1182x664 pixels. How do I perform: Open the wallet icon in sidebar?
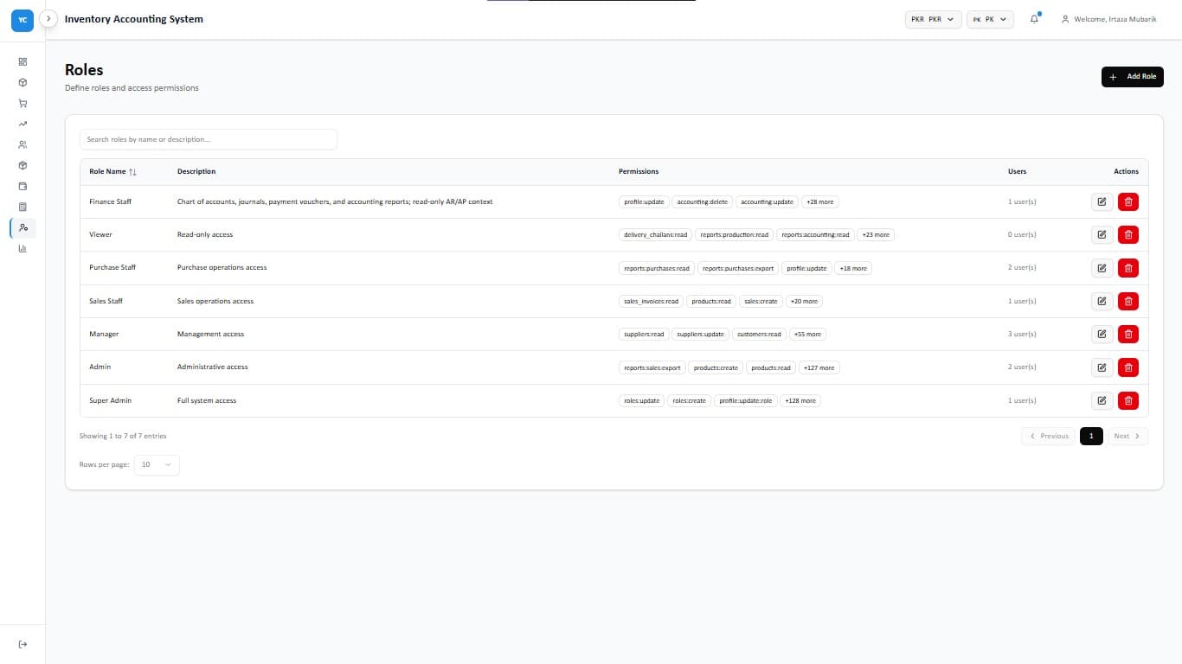[22, 186]
